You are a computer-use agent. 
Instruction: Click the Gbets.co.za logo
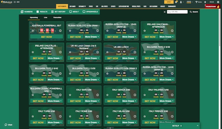[7, 2]
